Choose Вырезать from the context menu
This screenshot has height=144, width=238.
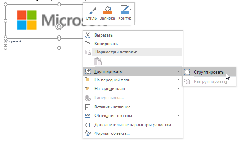click(x=133, y=35)
